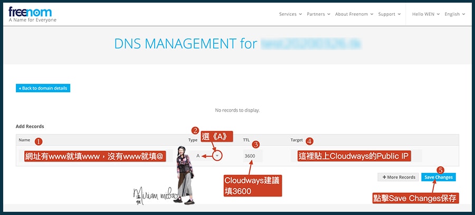This screenshot has height=215, width=475.
Task: Open the Hello WEN account menu
Action: pyautogui.click(x=426, y=14)
